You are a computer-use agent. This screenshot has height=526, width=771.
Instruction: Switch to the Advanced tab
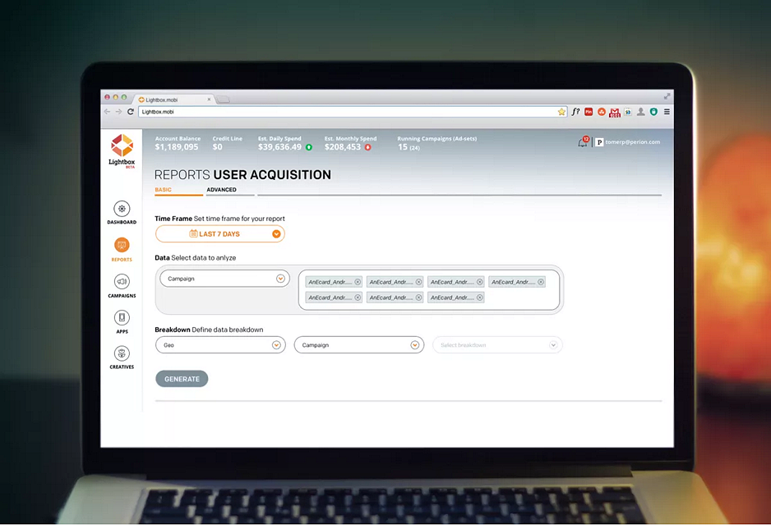(221, 190)
